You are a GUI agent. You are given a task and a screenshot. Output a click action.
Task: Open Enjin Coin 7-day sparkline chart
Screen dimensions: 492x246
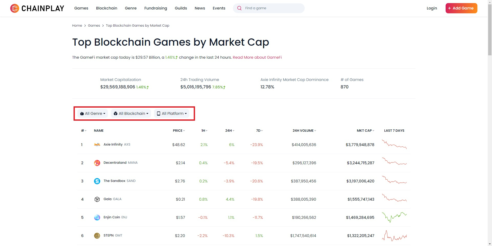click(x=394, y=217)
